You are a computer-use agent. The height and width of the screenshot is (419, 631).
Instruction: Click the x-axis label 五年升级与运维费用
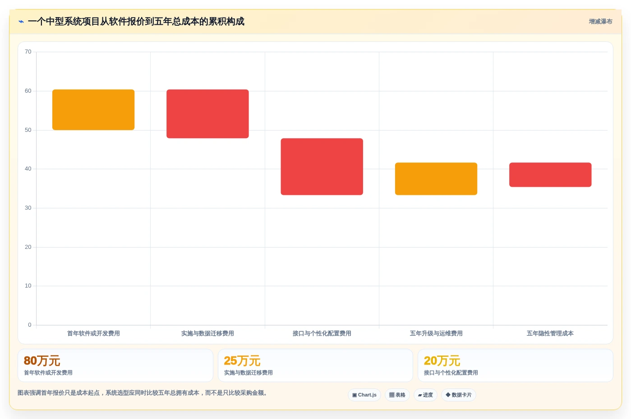coord(436,333)
